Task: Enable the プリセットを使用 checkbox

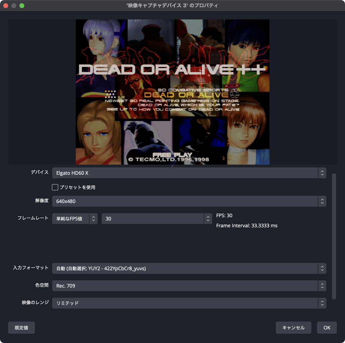Action: click(55, 187)
